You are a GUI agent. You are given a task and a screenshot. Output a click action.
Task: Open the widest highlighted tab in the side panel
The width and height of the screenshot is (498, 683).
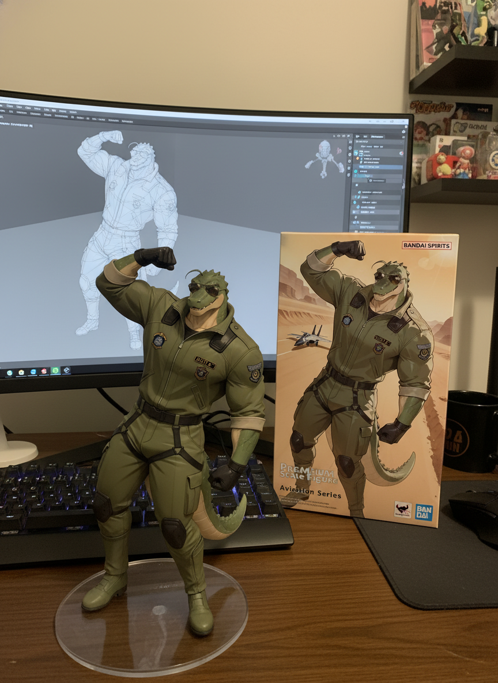377,136
